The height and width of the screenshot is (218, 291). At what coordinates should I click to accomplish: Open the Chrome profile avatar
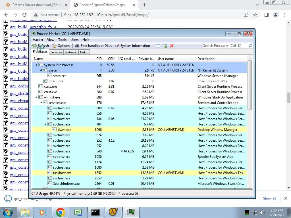(x=276, y=15)
